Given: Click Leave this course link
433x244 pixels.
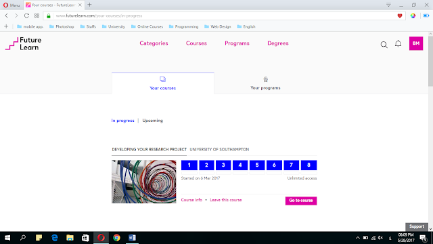Looking at the screenshot, I should click(x=225, y=200).
